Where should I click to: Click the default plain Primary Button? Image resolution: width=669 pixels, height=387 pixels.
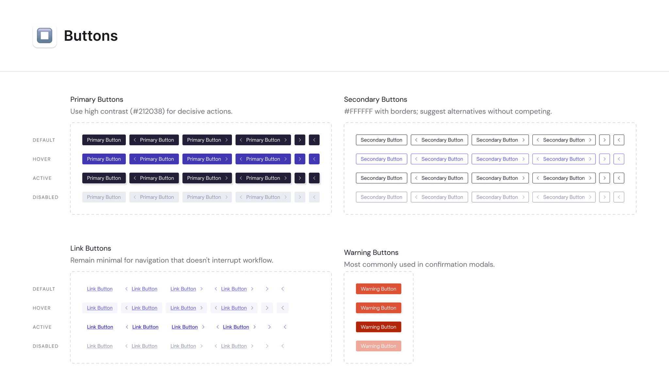tap(104, 140)
